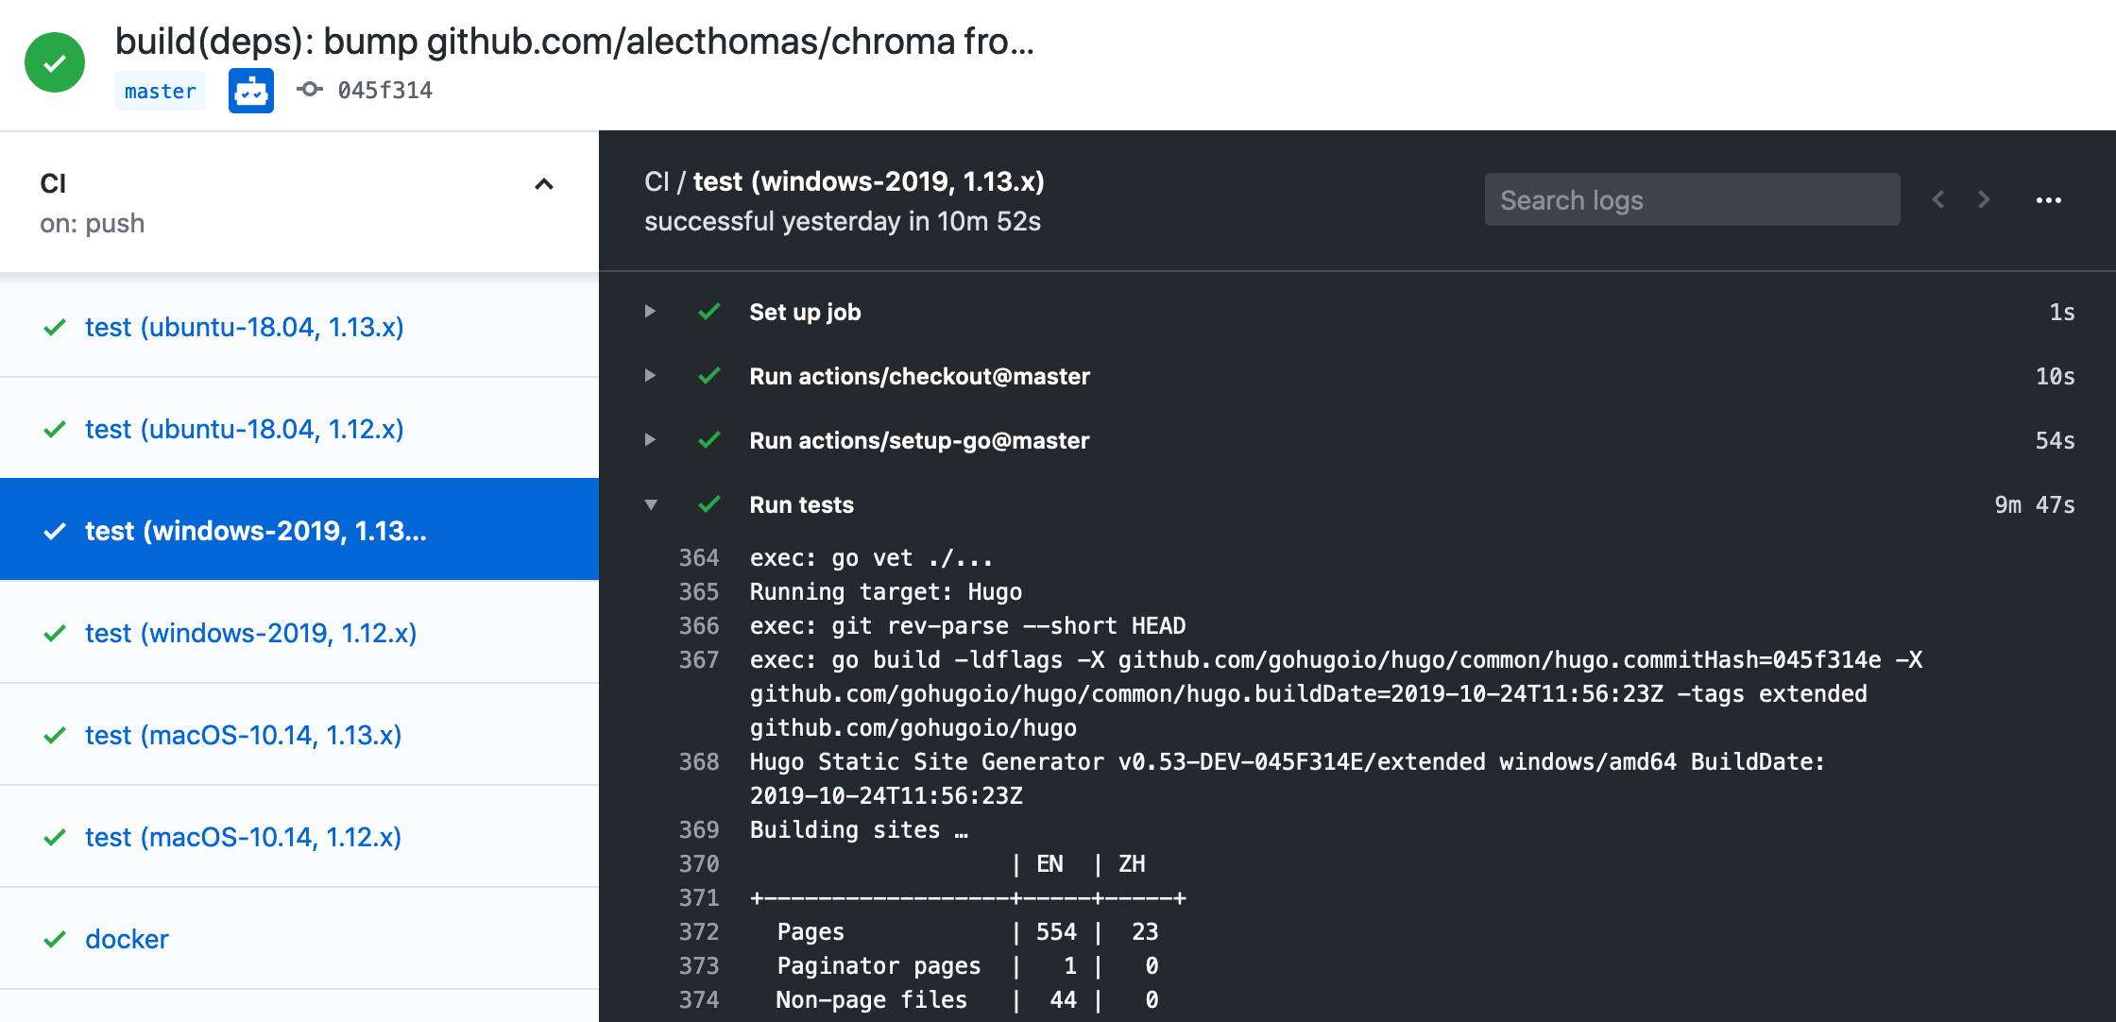Click into the Search logs field
This screenshot has width=2116, height=1022.
1691,200
